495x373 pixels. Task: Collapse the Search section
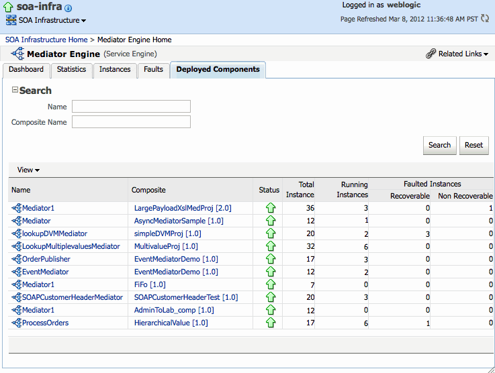[x=15, y=90]
